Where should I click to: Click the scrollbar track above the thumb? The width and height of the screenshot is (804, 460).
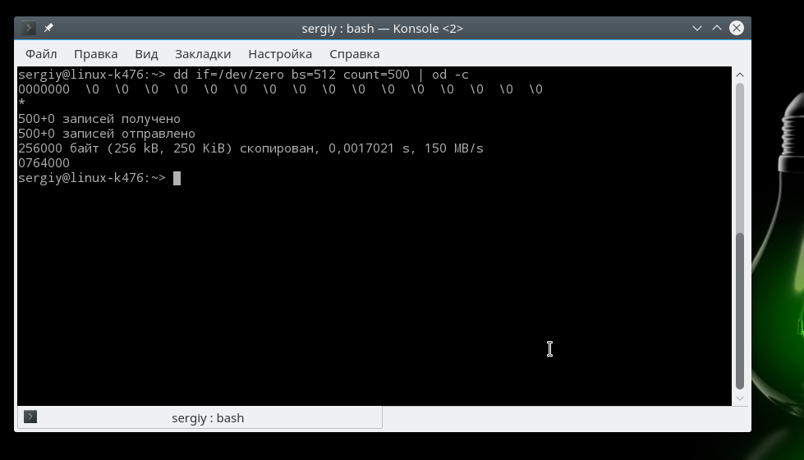(x=740, y=156)
